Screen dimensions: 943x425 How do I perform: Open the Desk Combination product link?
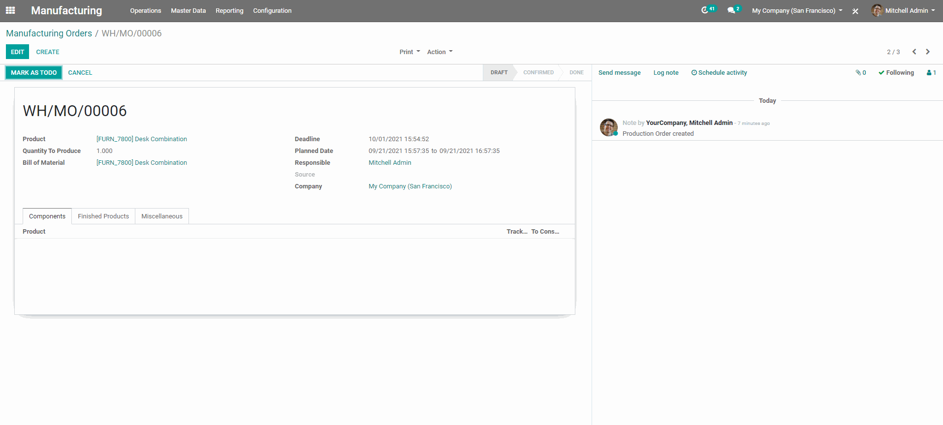(x=142, y=139)
